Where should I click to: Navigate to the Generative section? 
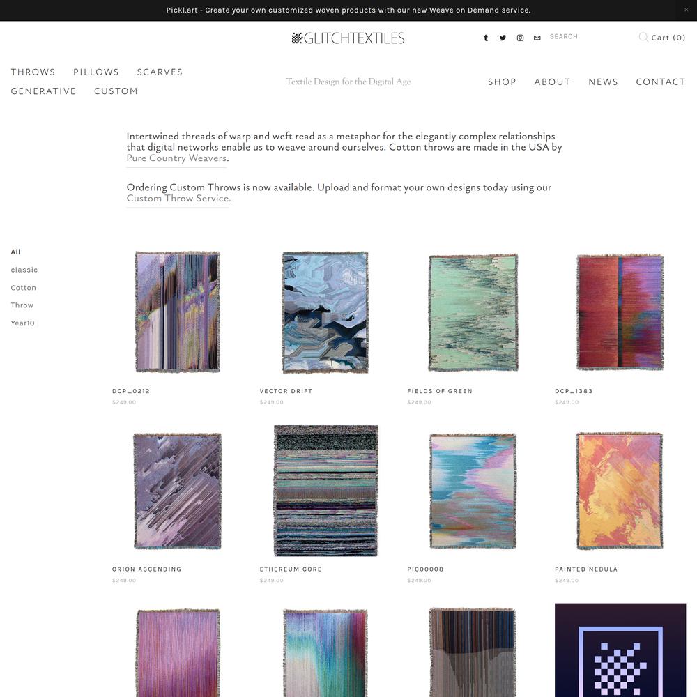point(43,91)
